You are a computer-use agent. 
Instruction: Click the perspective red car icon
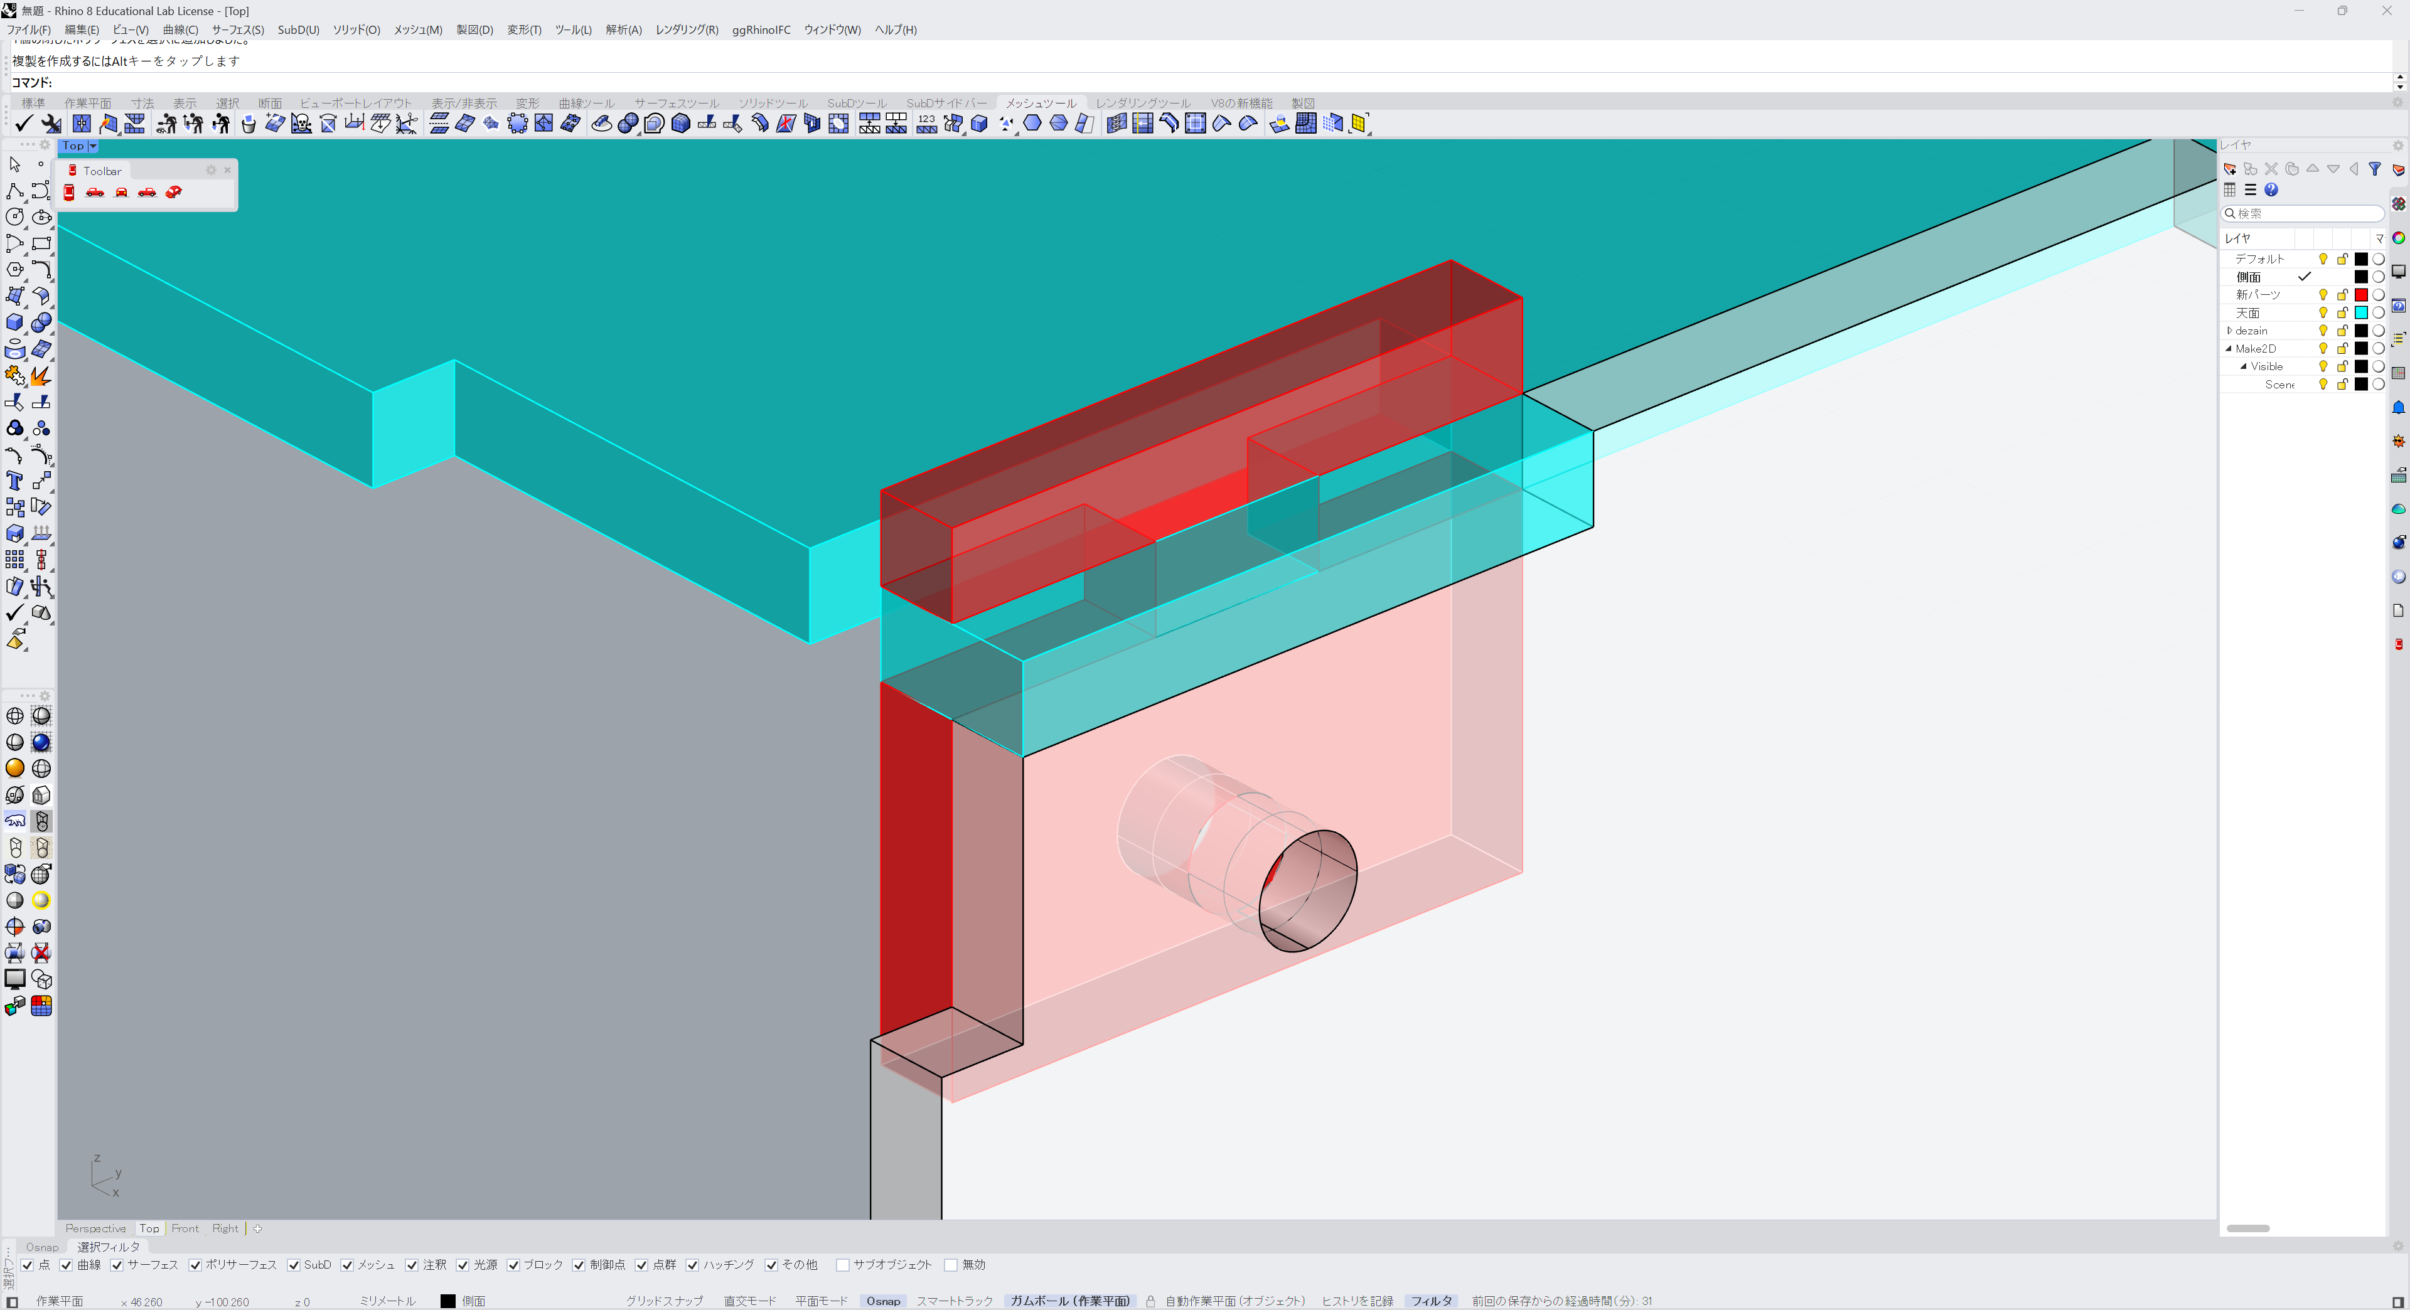pos(173,193)
